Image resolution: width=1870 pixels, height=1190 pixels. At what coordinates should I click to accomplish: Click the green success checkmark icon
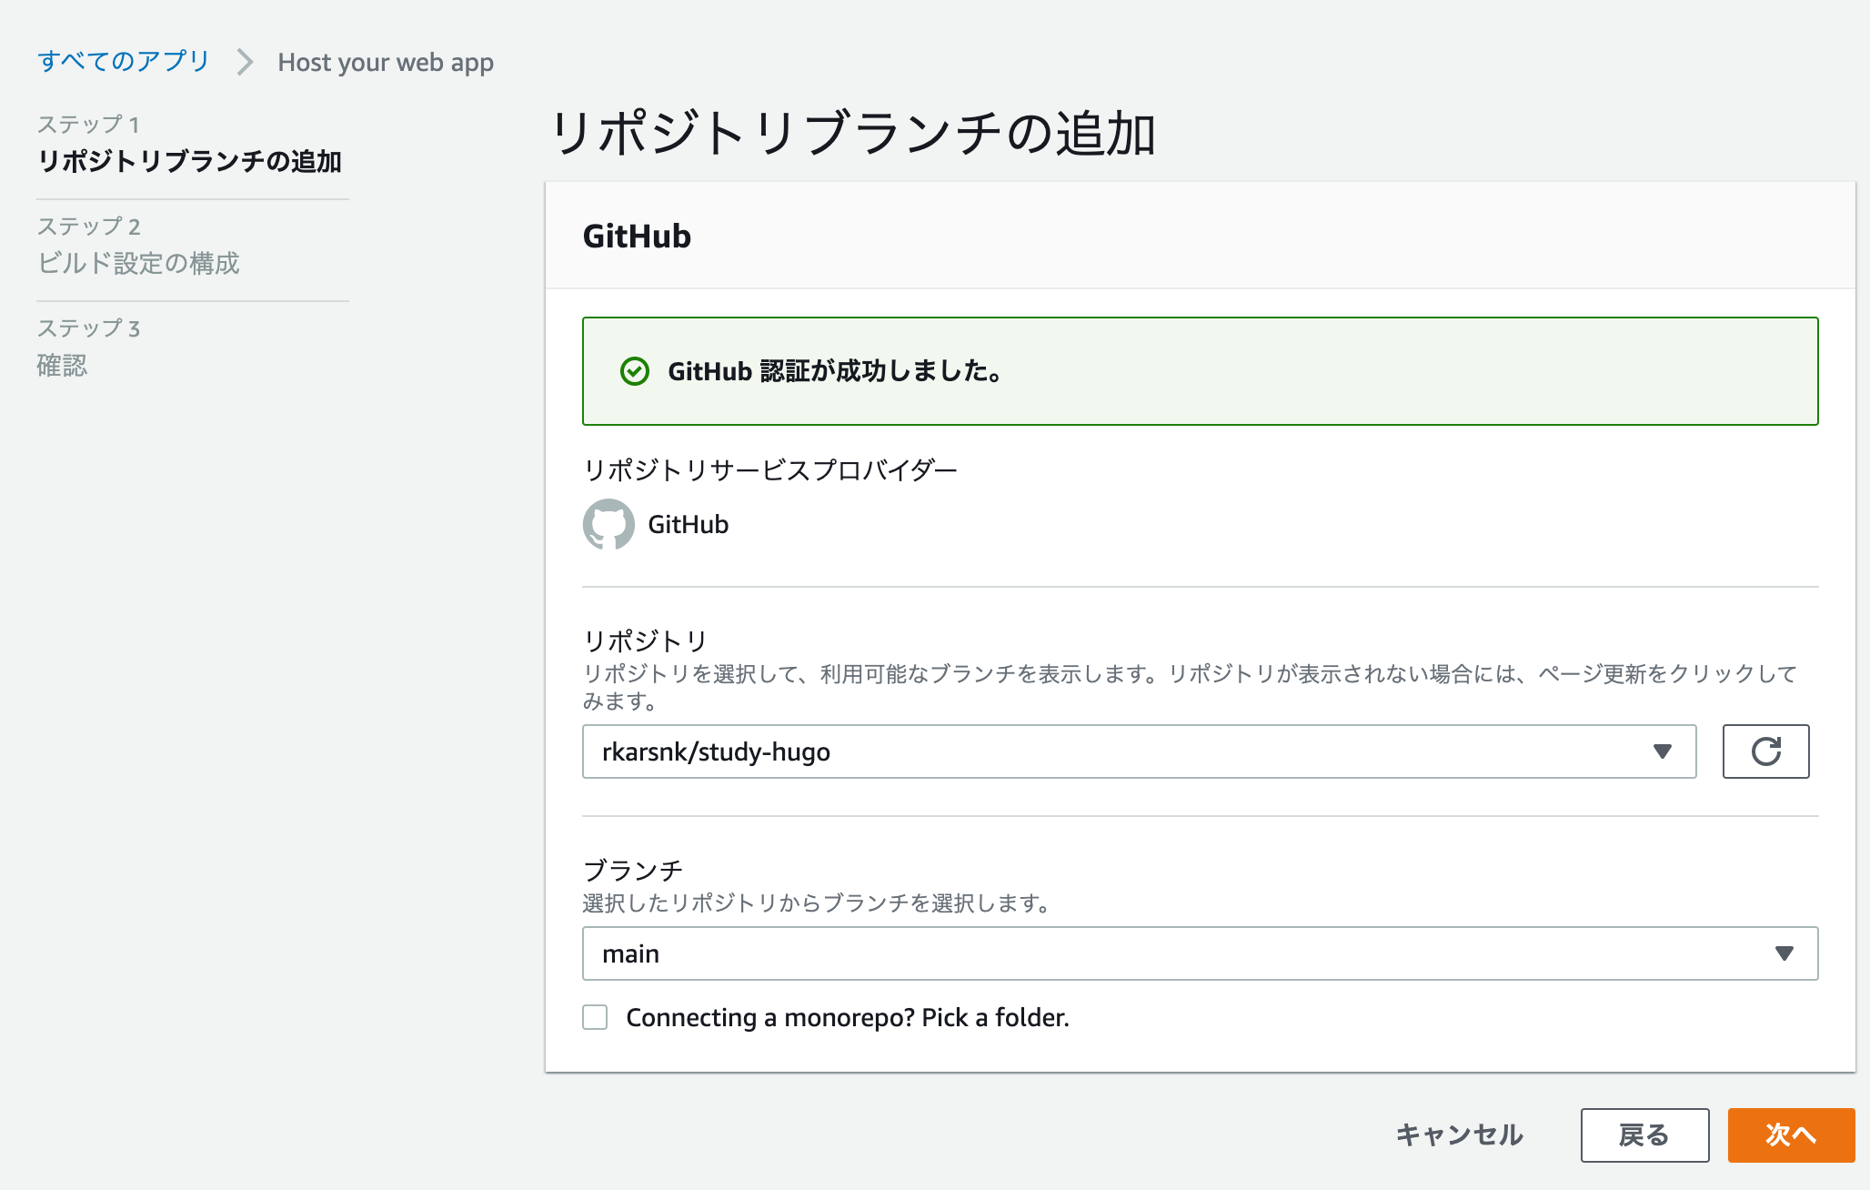(634, 371)
